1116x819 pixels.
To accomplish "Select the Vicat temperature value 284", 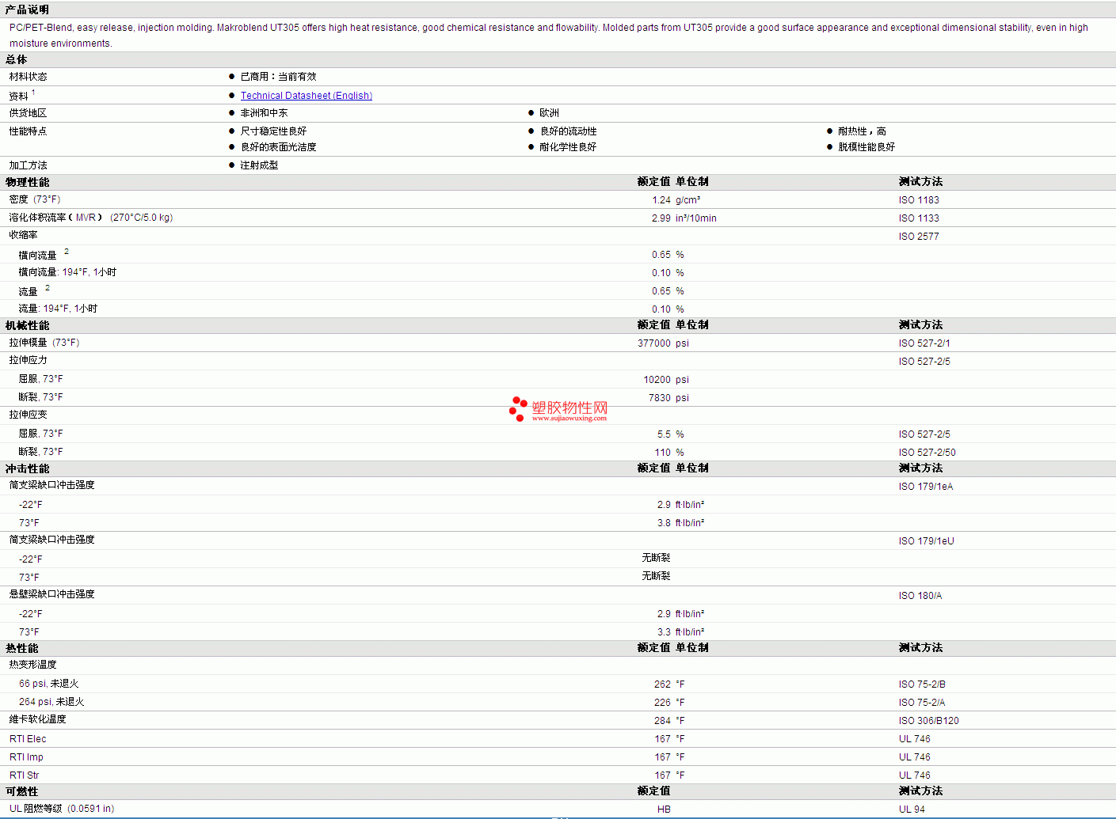I will coord(662,721).
